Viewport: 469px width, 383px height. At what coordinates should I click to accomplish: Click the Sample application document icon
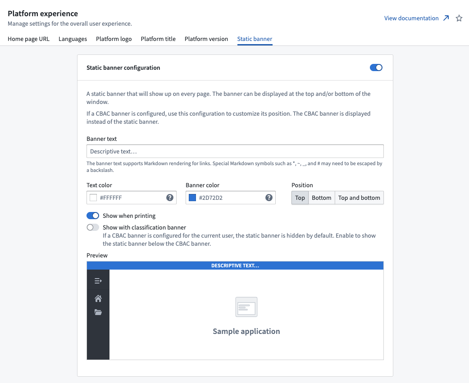tap(246, 306)
